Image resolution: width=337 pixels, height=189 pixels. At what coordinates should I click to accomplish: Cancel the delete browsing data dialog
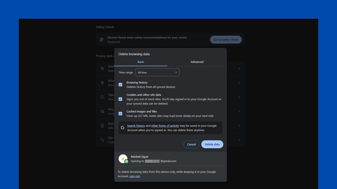point(191,145)
